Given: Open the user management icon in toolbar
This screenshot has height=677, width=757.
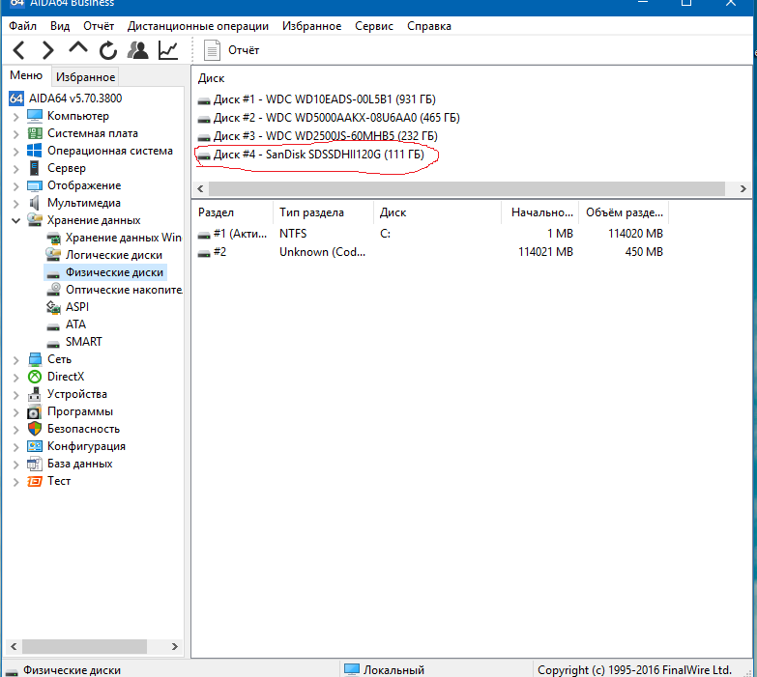Looking at the screenshot, I should (138, 50).
